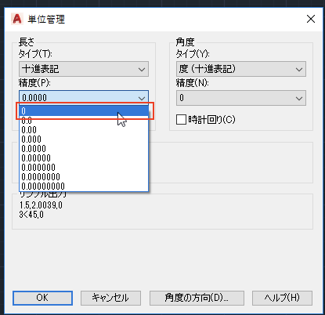The height and width of the screenshot is (315, 325).
Task: Collapse the length 精度(P) combo box arrow
Action: point(142,98)
